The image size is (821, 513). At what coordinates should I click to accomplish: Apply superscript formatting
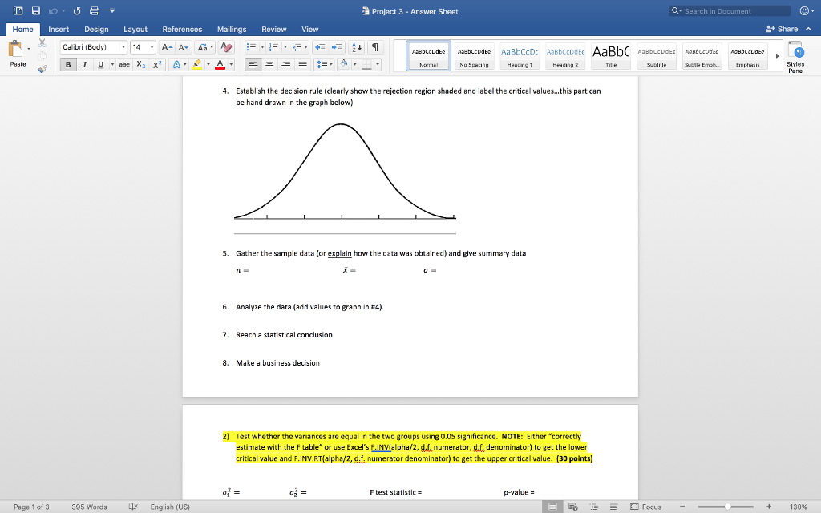[x=156, y=64]
